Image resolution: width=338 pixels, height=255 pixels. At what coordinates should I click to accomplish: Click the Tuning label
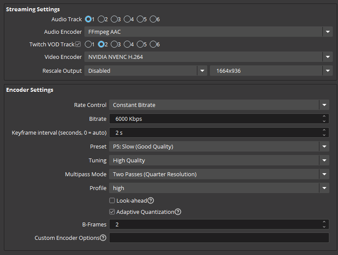click(97, 161)
